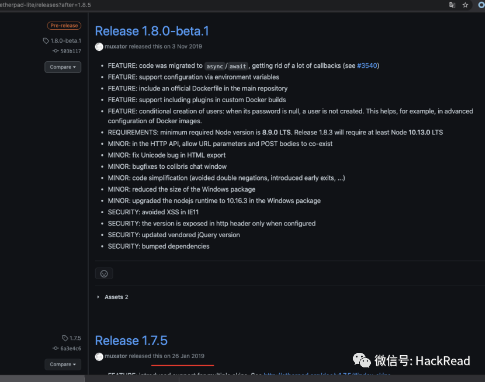Image resolution: width=486 pixels, height=382 pixels.
Task: Click 'MINOR: reduced the size of the Windows package'
Action: click(x=182, y=189)
